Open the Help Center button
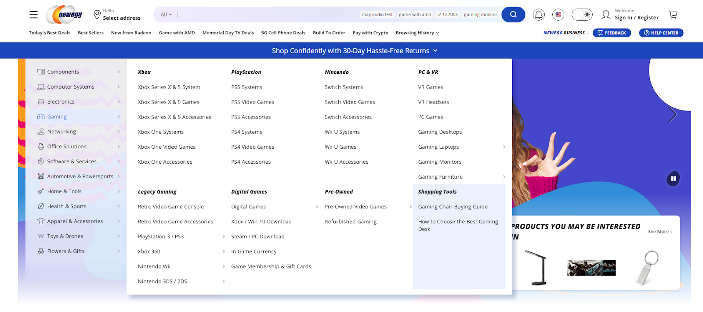The height and width of the screenshot is (312, 703). tap(661, 33)
